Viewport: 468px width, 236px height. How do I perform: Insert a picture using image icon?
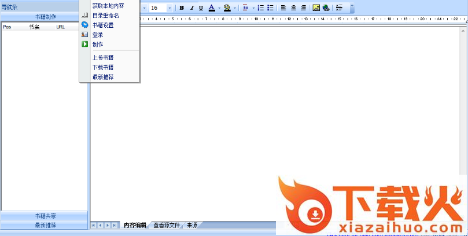[x=316, y=8]
